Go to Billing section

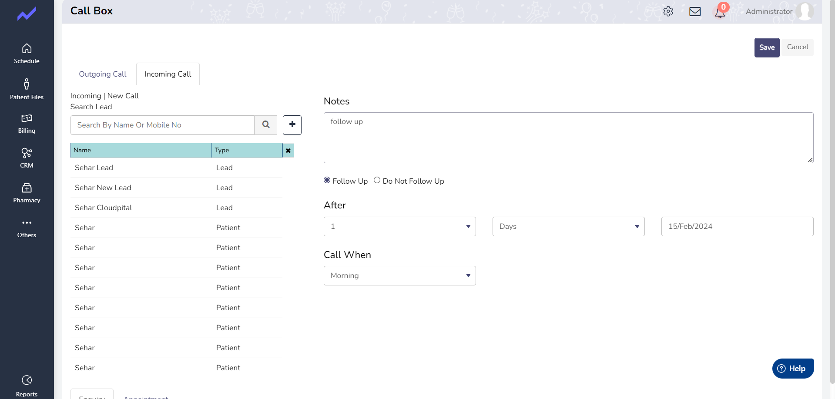click(27, 124)
